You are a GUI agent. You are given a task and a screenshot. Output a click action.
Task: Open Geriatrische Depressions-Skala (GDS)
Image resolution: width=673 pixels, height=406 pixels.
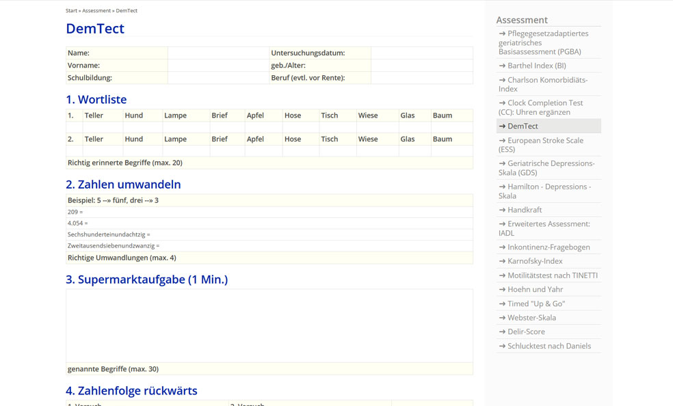pyautogui.click(x=546, y=168)
